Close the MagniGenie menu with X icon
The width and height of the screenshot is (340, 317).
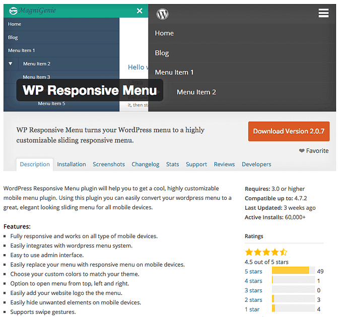(x=140, y=11)
